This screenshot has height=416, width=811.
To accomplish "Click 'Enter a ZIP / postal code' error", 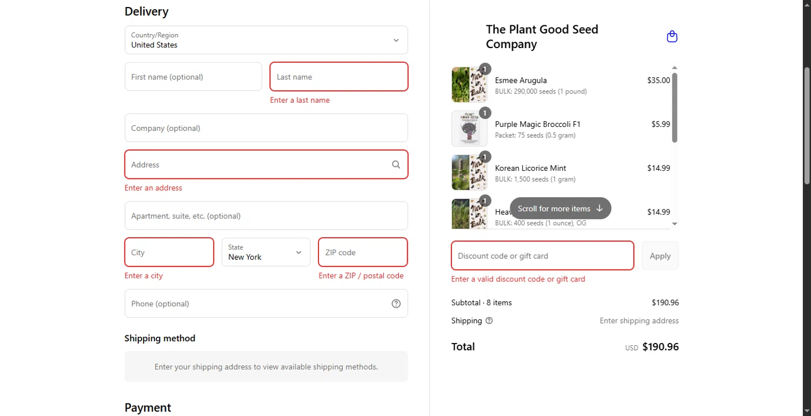I will tap(361, 276).
